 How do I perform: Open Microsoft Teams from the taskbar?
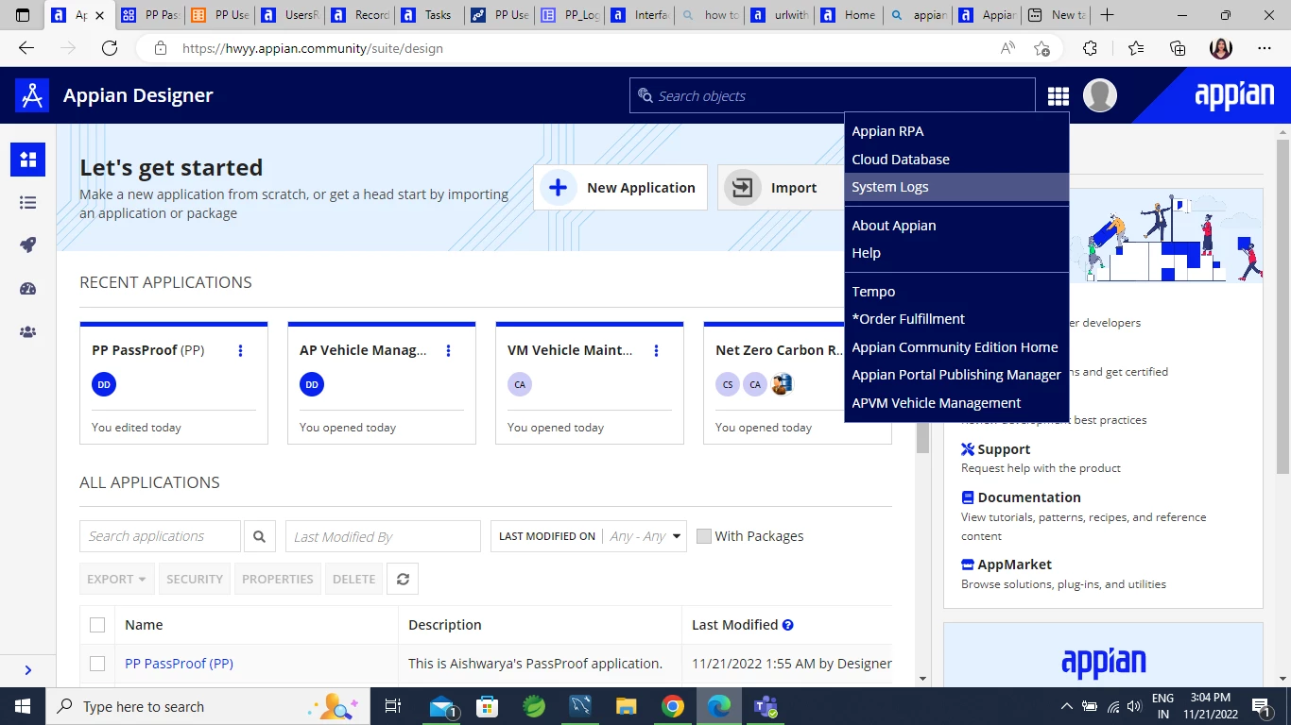(765, 706)
